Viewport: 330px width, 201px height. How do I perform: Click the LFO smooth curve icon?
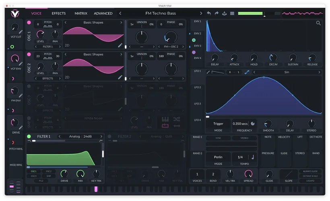point(247,72)
